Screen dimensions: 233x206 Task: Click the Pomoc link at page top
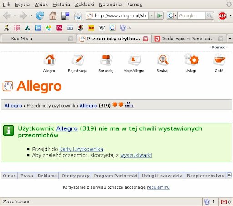[218, 47]
